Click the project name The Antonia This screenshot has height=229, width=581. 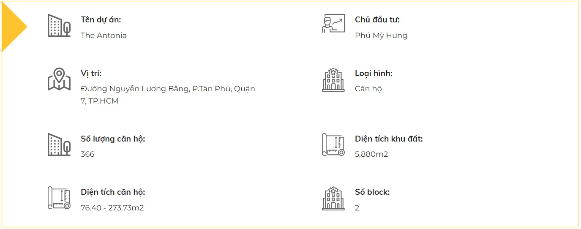pos(104,35)
